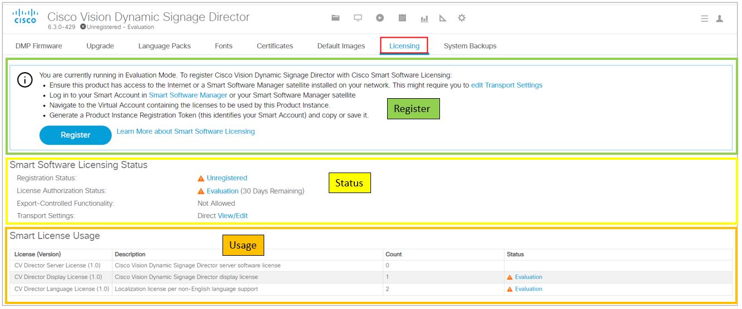Switch to the Upgrade tab

[x=100, y=46]
